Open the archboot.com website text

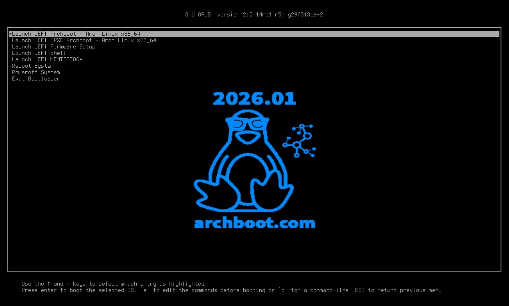pyautogui.click(x=254, y=223)
